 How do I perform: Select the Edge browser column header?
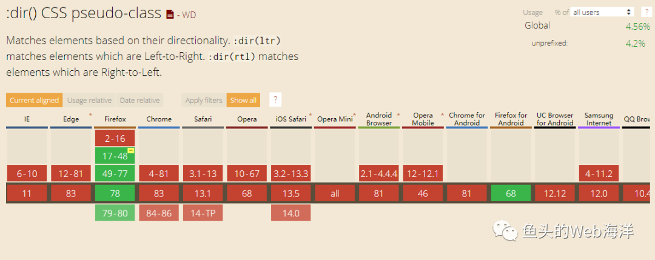71,119
